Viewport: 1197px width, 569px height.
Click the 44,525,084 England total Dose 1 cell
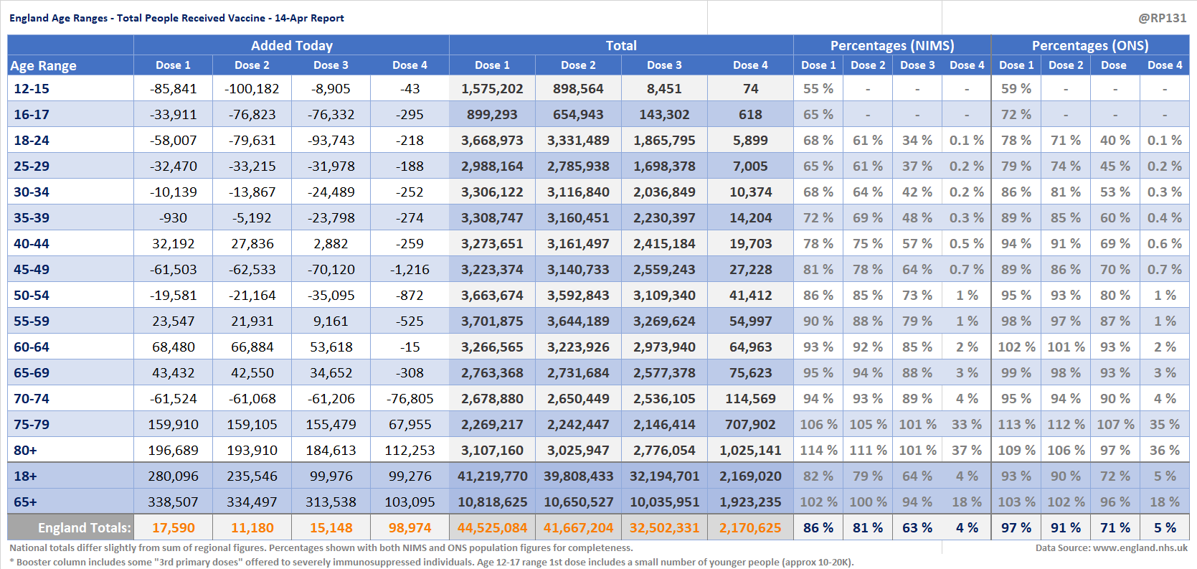point(492,527)
